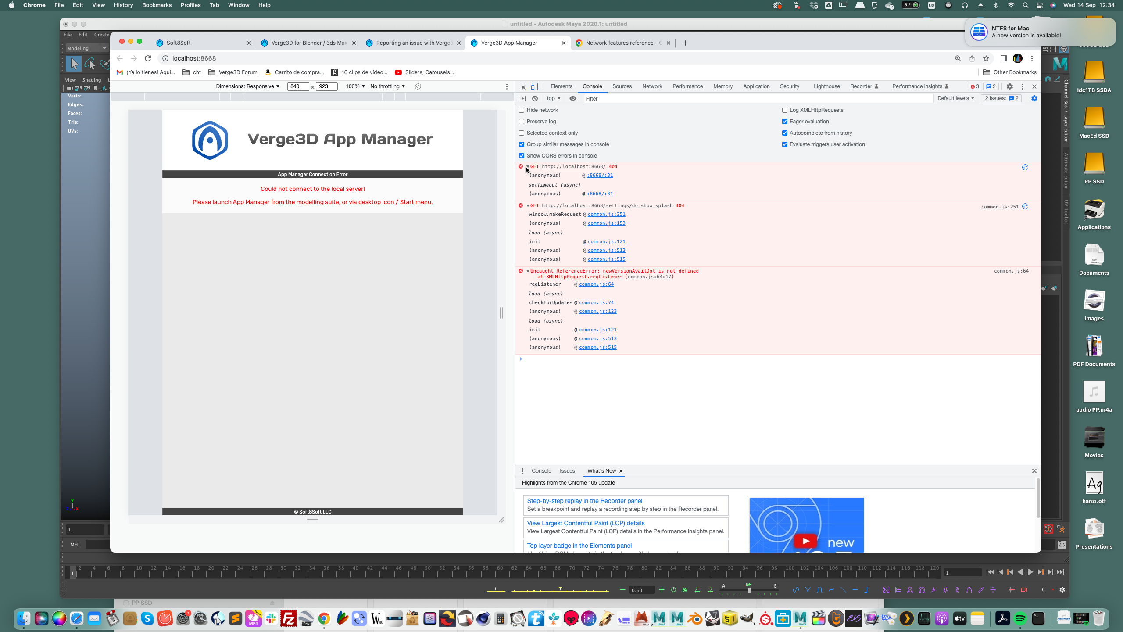Open the Lighthouse tab
Viewport: 1123px width, 632px height.
(x=827, y=86)
